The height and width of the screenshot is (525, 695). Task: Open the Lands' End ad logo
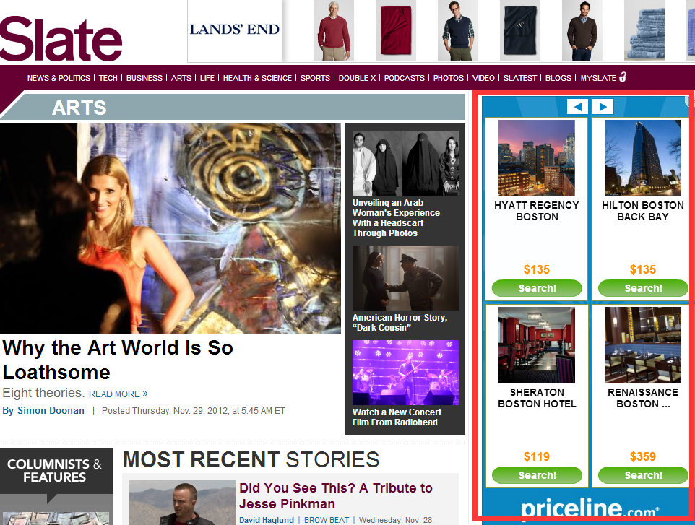(x=235, y=30)
